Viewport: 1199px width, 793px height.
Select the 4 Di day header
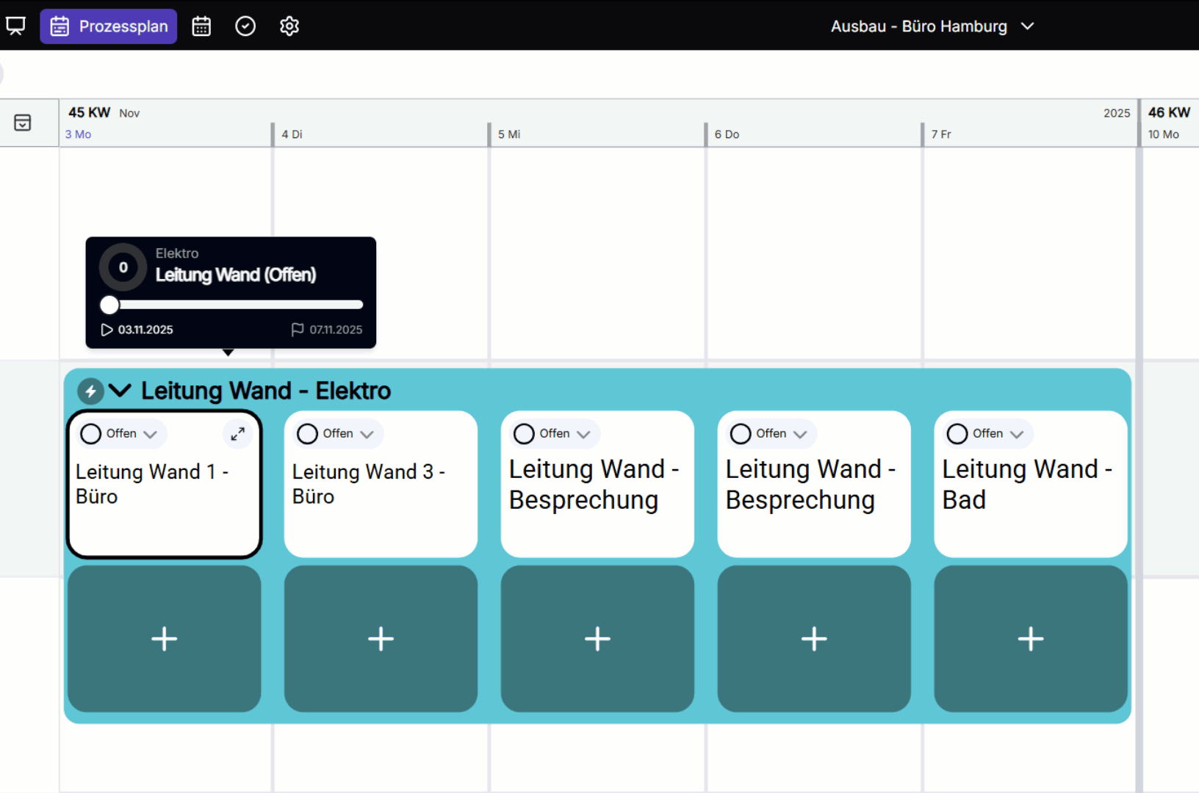tap(292, 134)
